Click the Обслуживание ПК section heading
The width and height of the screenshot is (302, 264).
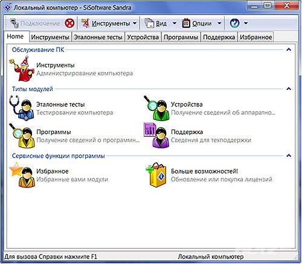coord(38,49)
